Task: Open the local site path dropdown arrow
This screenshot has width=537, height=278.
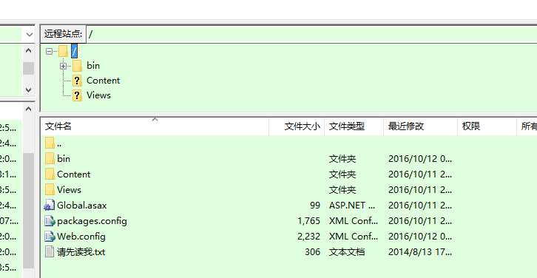Action: pyautogui.click(x=30, y=34)
